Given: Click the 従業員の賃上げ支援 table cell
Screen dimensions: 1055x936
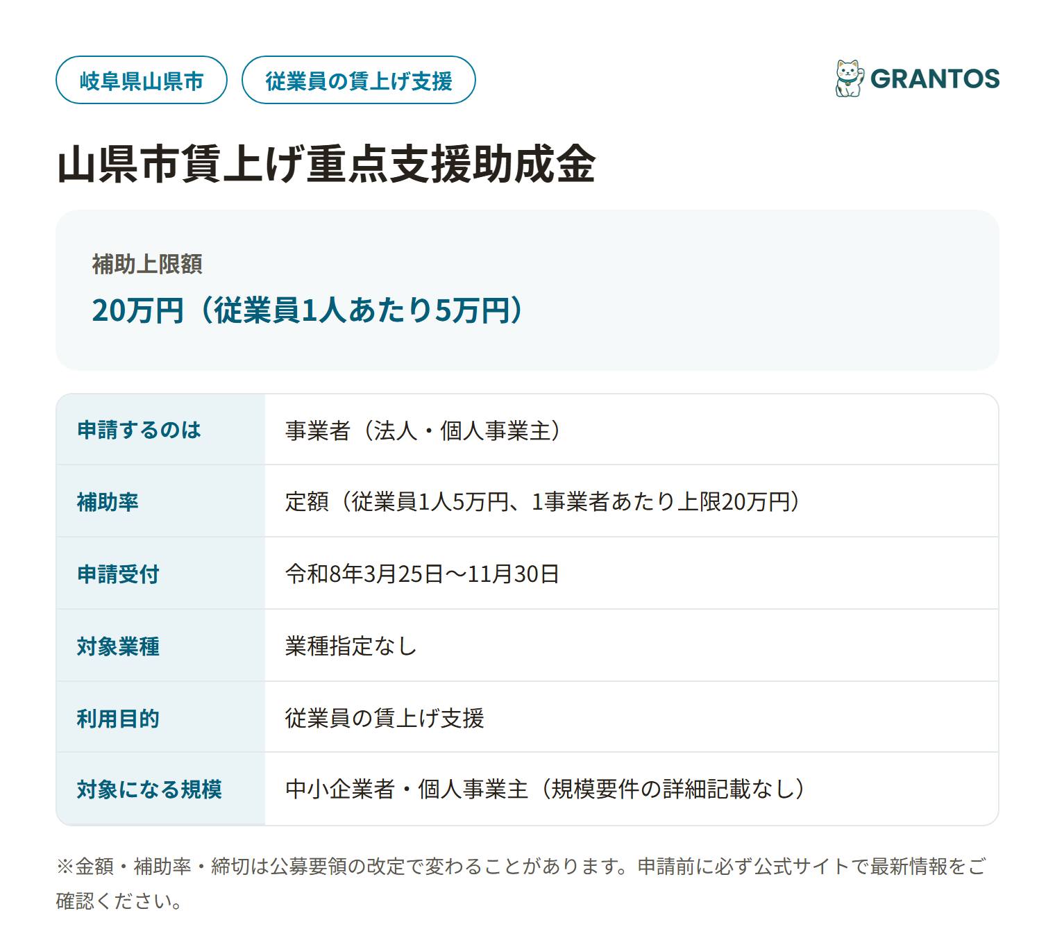Looking at the screenshot, I should click(631, 717).
